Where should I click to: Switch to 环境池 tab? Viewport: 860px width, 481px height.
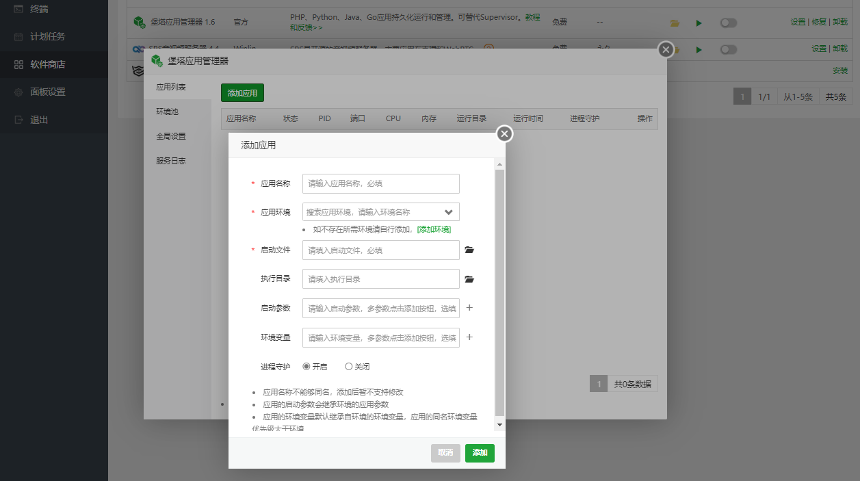pos(167,112)
